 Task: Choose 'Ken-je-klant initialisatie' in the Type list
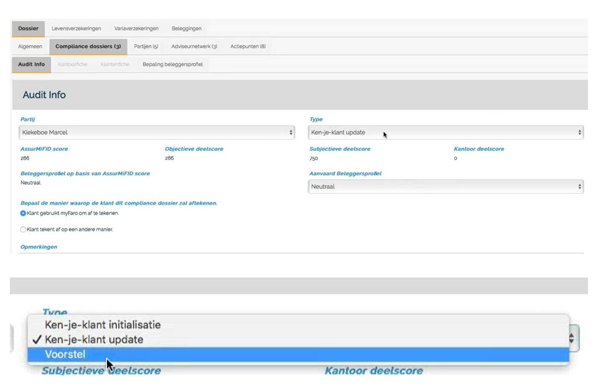coord(103,325)
